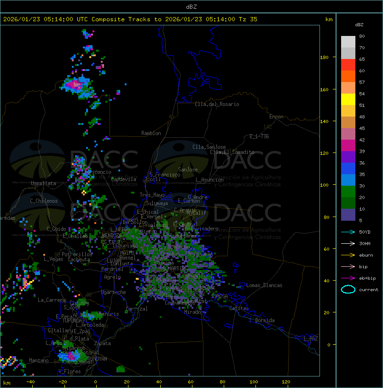The image size is (383, 388).
Task: Click the cyan 50YD arrow in legend
Action: click(x=348, y=232)
